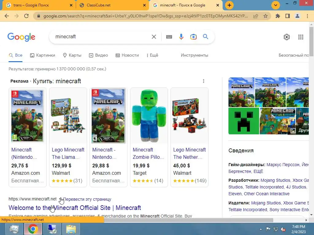This screenshot has height=235, width=314.
Task: Open Lego Minecraft The Nether product link
Action: coord(190,153)
